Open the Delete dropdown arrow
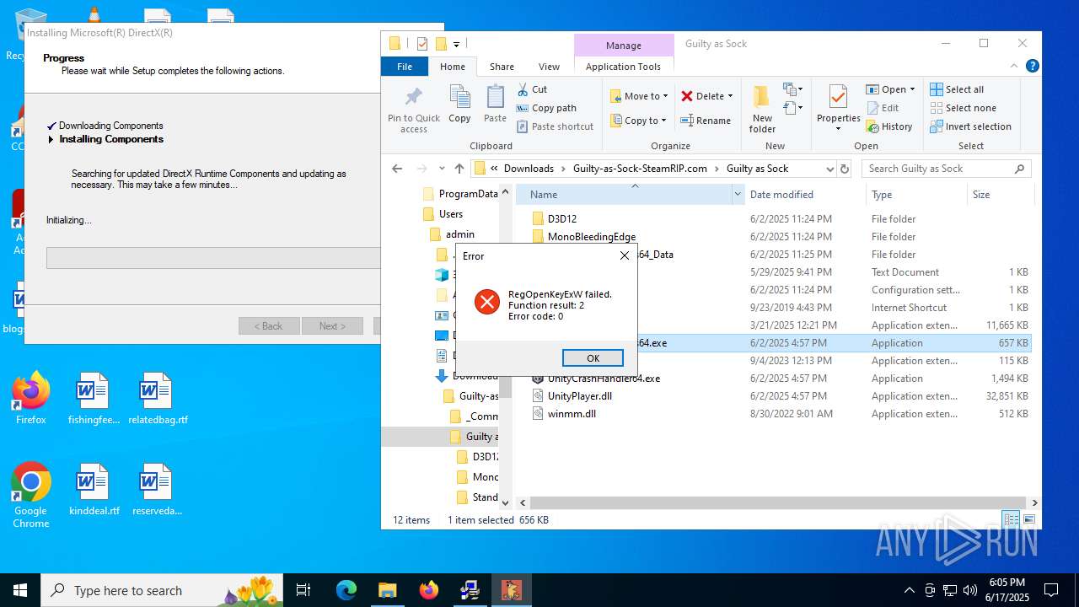The width and height of the screenshot is (1079, 607). tap(730, 96)
